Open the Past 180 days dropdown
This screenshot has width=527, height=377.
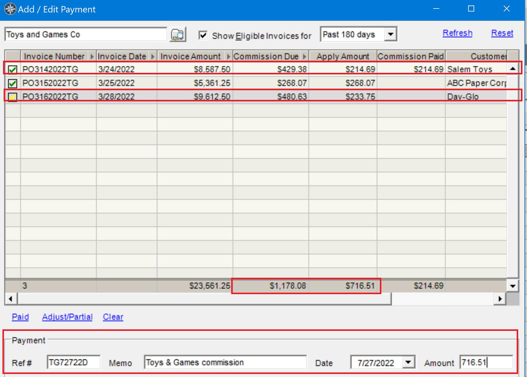click(x=390, y=34)
